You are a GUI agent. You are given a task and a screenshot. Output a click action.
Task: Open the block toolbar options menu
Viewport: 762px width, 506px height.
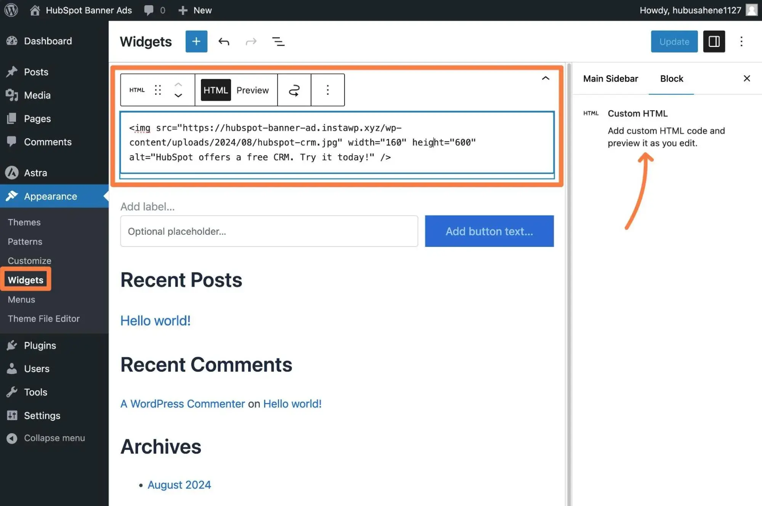tap(328, 90)
